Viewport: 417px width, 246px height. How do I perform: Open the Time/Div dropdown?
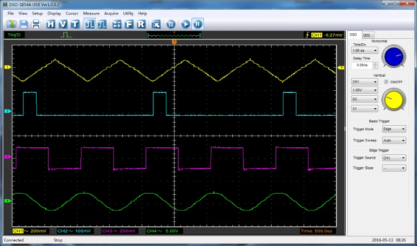pyautogui.click(x=364, y=50)
